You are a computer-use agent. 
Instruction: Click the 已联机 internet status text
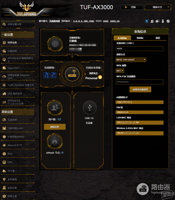pyautogui.click(x=73, y=41)
